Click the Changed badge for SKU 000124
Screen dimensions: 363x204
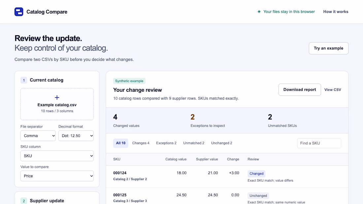pyautogui.click(x=256, y=174)
